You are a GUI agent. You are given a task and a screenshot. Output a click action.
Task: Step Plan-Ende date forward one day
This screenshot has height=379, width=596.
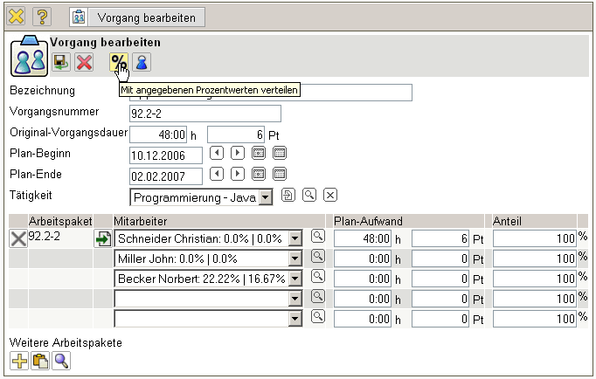[238, 174]
